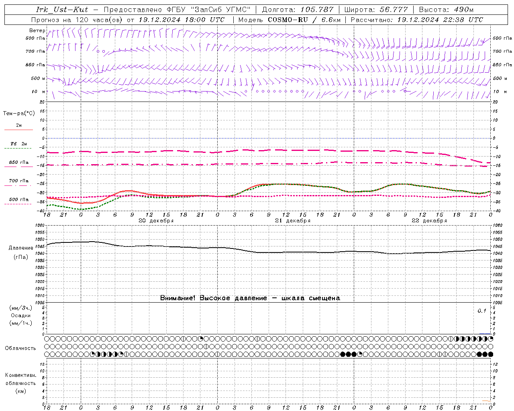514x411 pixels.
Task: Click the Осадки panel label
Action: coord(20,315)
